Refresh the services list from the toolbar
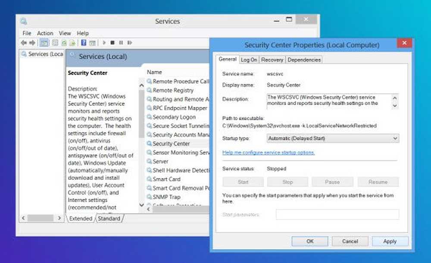431x263 pixels. [x=64, y=43]
